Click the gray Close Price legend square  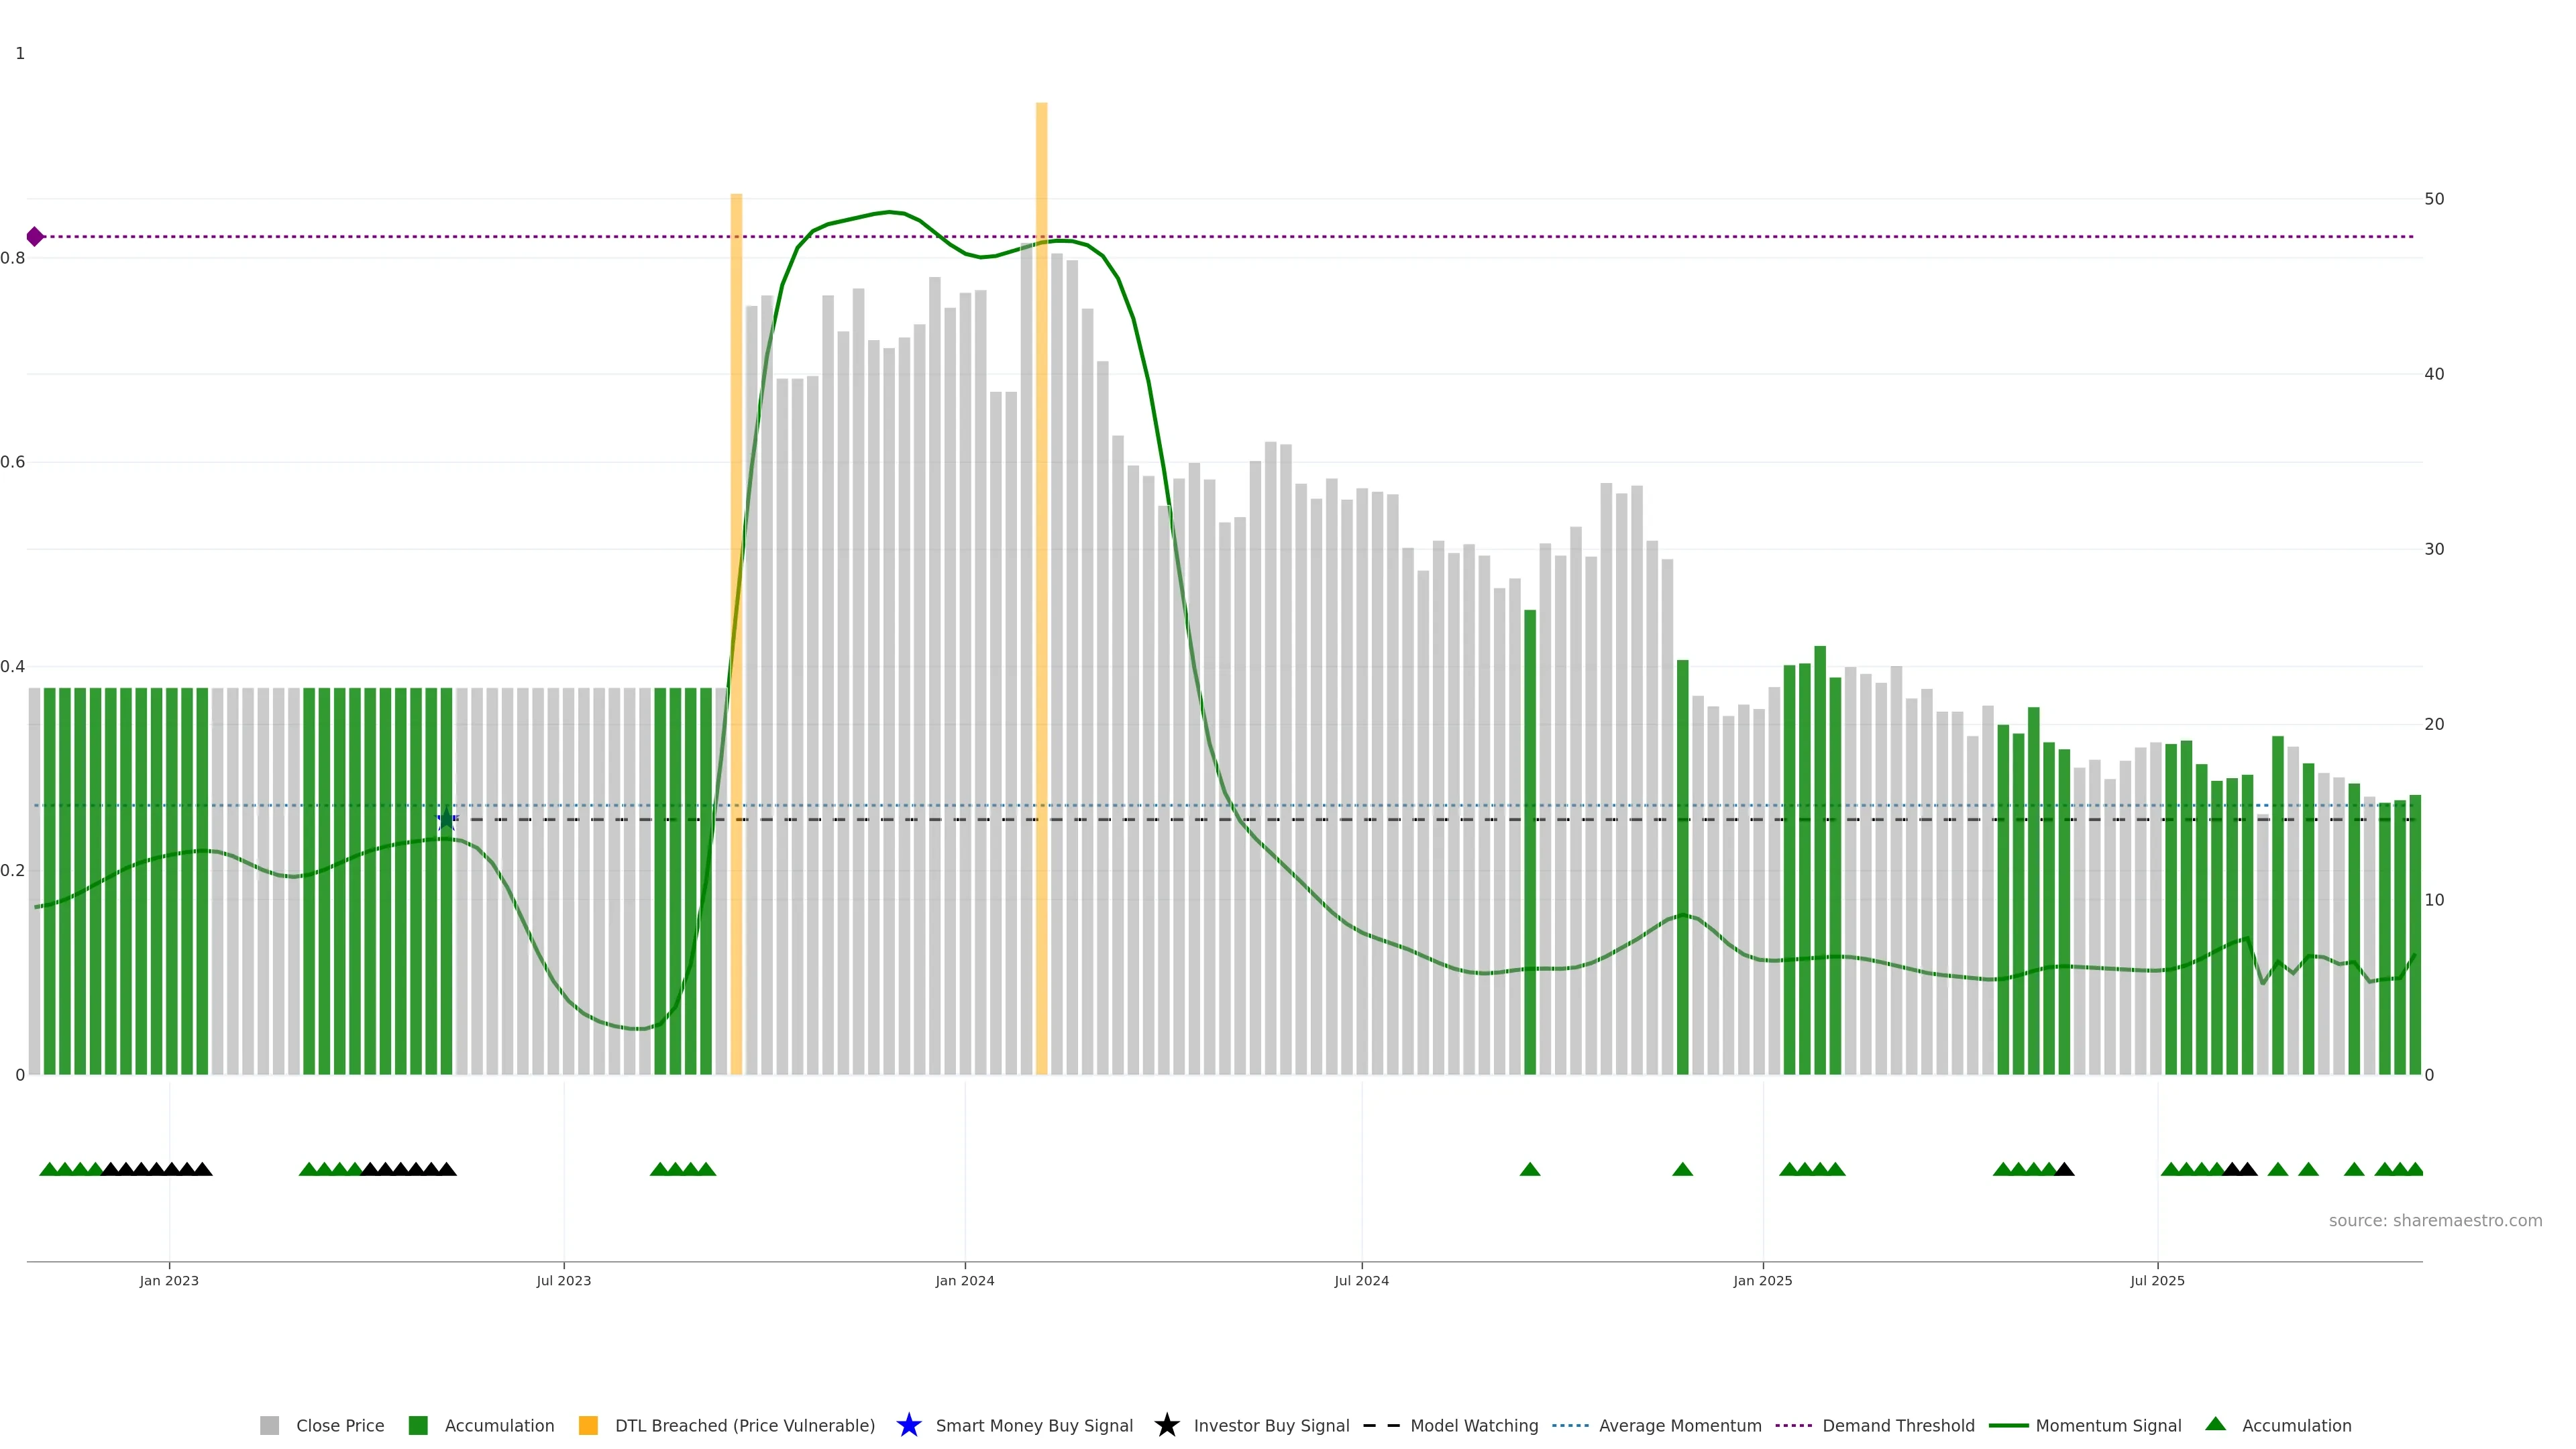coord(270,1425)
